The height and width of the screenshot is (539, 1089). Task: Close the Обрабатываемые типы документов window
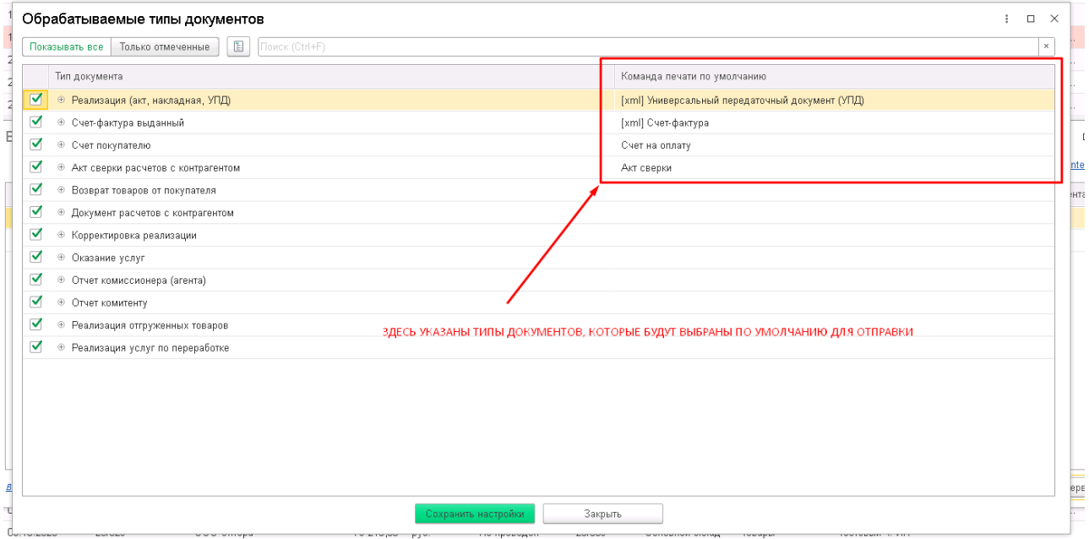click(1054, 19)
